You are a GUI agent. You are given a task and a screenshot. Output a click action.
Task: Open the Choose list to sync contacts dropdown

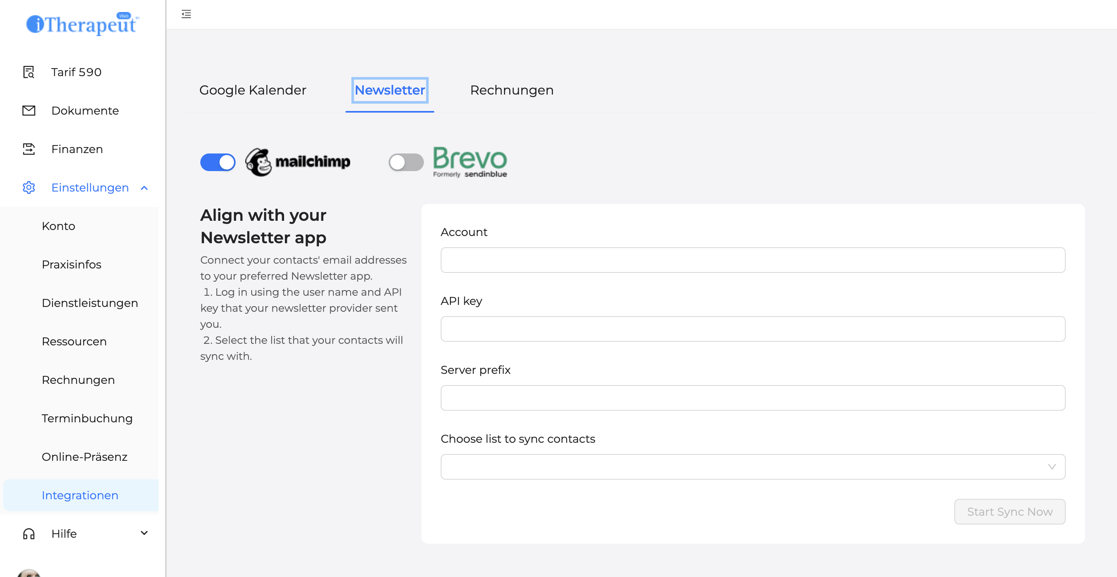click(x=753, y=467)
